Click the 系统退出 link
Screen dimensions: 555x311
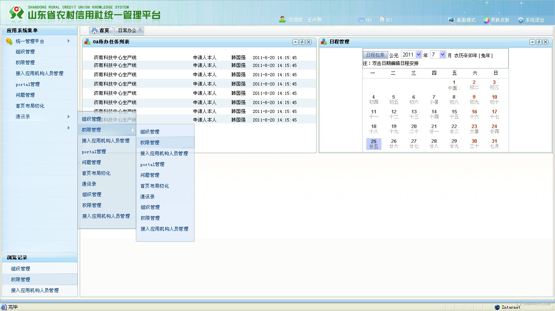coord(535,20)
